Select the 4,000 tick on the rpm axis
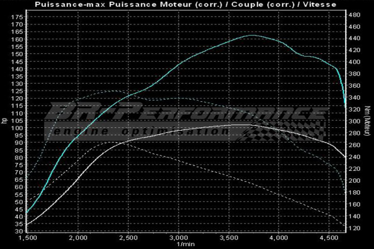The image size is (374, 249). [279, 238]
